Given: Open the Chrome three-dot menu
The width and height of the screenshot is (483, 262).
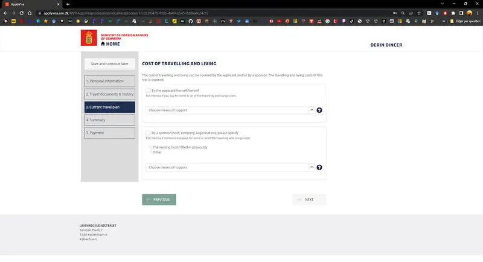Looking at the screenshot, I should click(478, 13).
